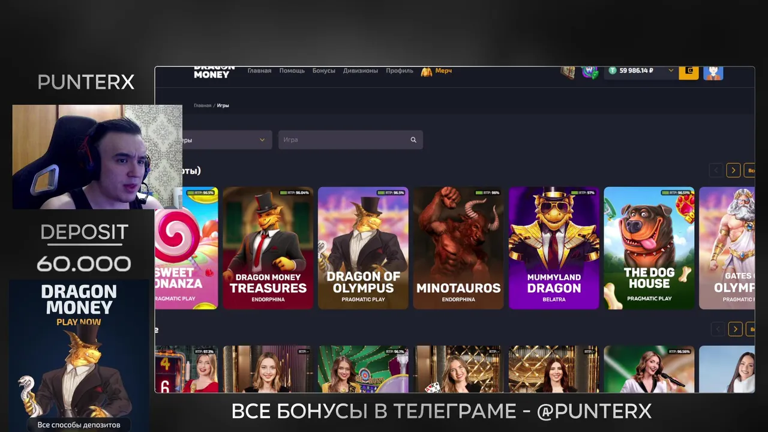Click the Игры breadcrumb
This screenshot has width=768, height=432.
[x=223, y=106]
